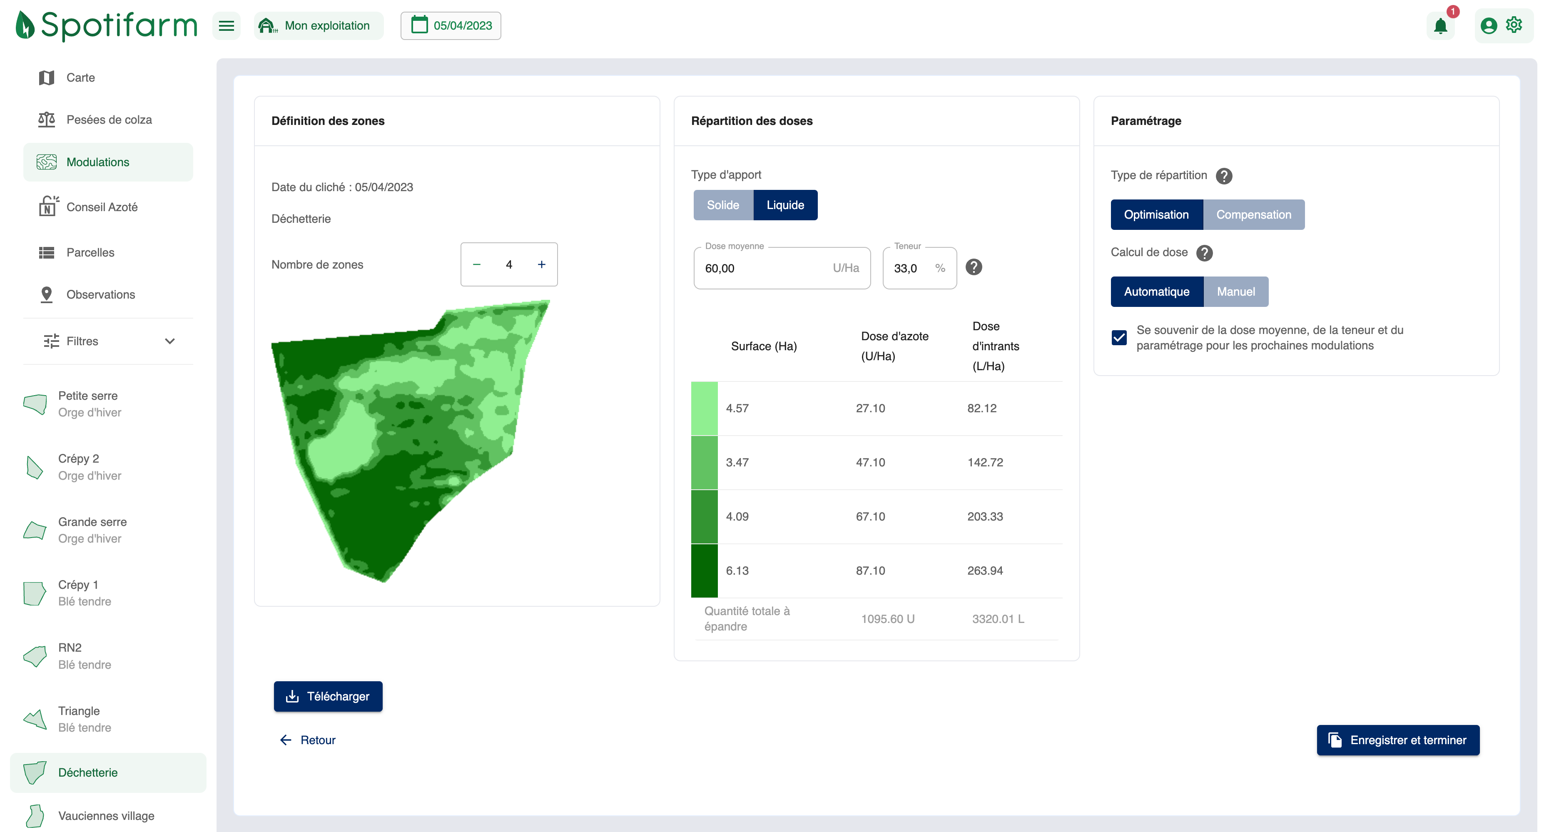Click the darkest green zone swatch
Viewport: 1554px width, 832px height.
[x=704, y=570]
